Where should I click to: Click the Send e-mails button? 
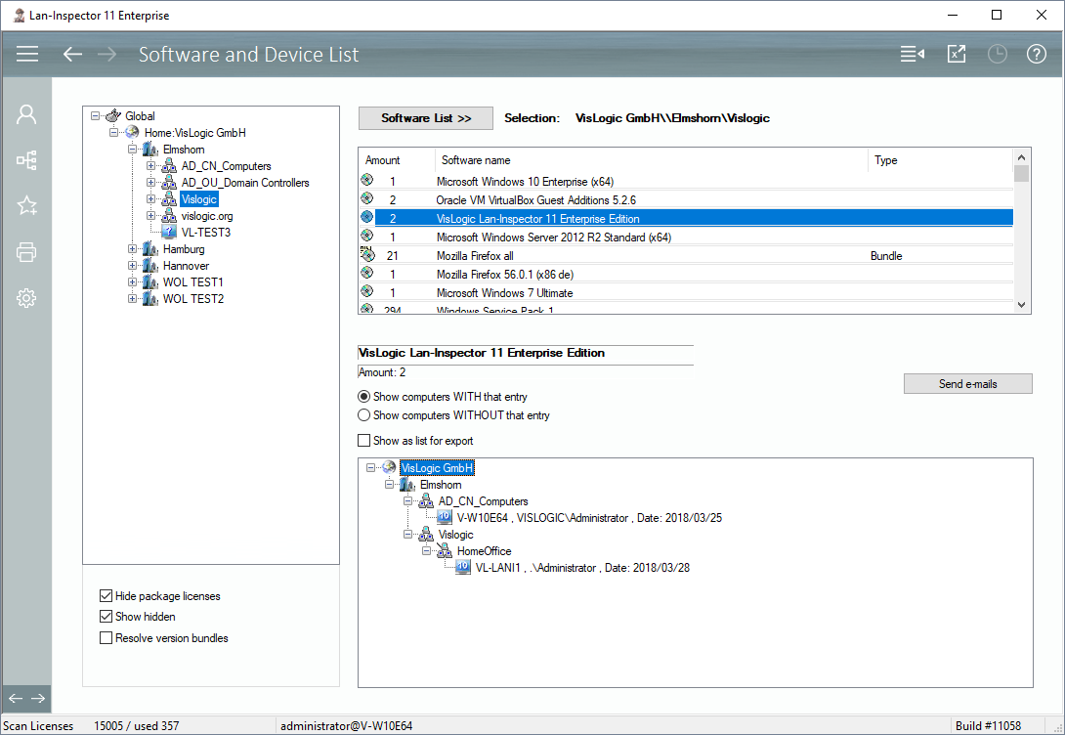coord(967,384)
